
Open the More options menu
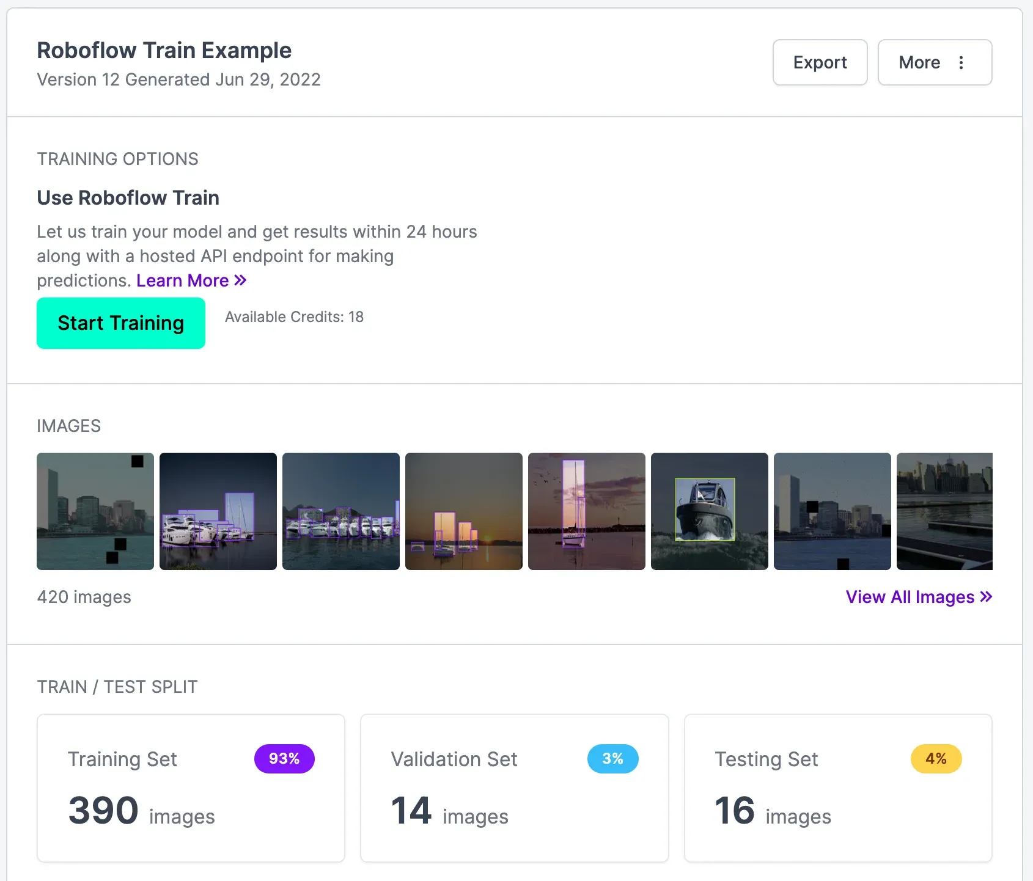click(x=935, y=62)
